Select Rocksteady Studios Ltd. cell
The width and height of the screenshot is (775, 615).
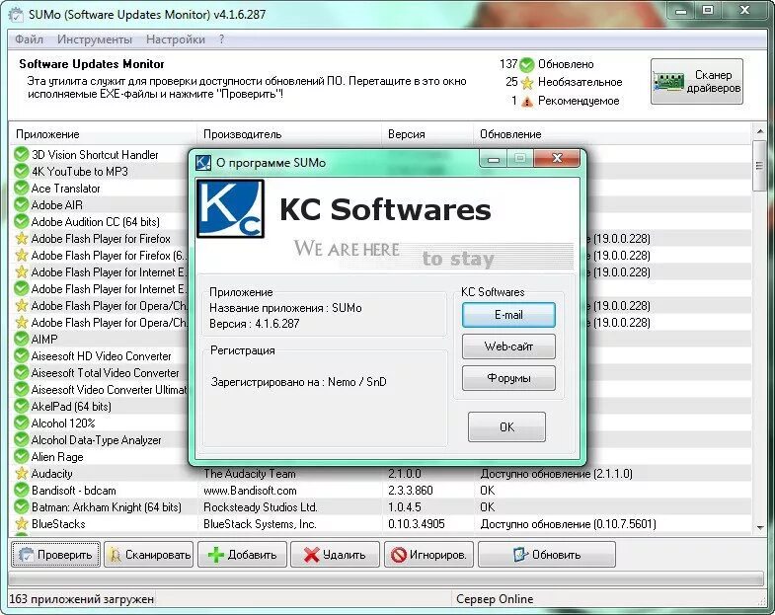click(x=261, y=507)
